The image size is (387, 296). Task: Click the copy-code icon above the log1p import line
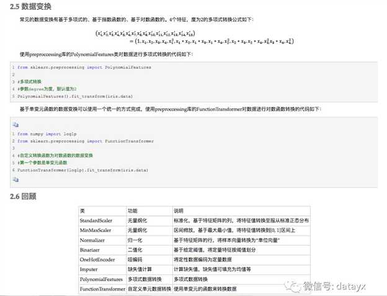pos(16,125)
